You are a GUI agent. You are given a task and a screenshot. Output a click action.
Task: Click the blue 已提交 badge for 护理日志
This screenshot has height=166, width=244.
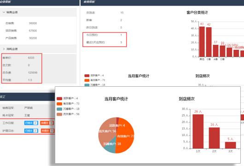click(x=31, y=130)
